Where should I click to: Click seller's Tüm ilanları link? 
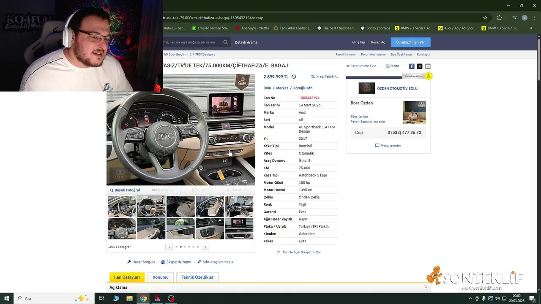pyautogui.click(x=359, y=117)
